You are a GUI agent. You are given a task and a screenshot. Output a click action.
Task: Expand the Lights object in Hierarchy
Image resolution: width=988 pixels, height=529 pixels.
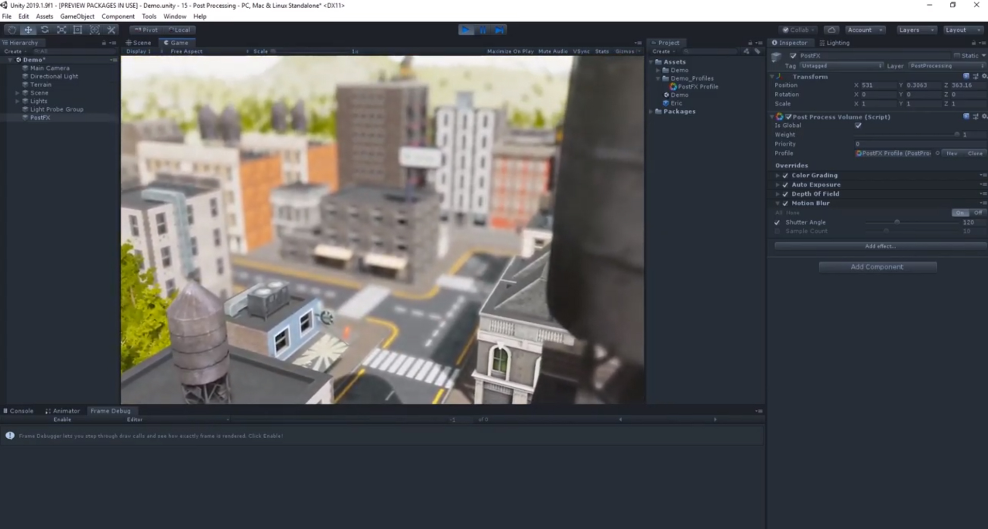pyautogui.click(x=18, y=101)
